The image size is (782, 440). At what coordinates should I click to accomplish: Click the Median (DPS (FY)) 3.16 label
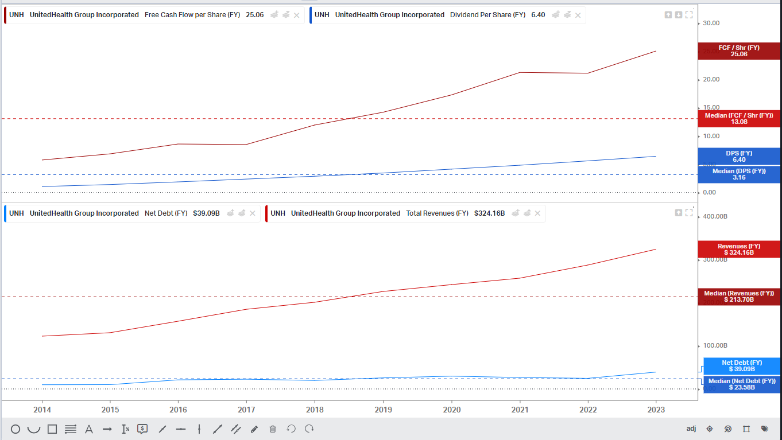pyautogui.click(x=739, y=174)
